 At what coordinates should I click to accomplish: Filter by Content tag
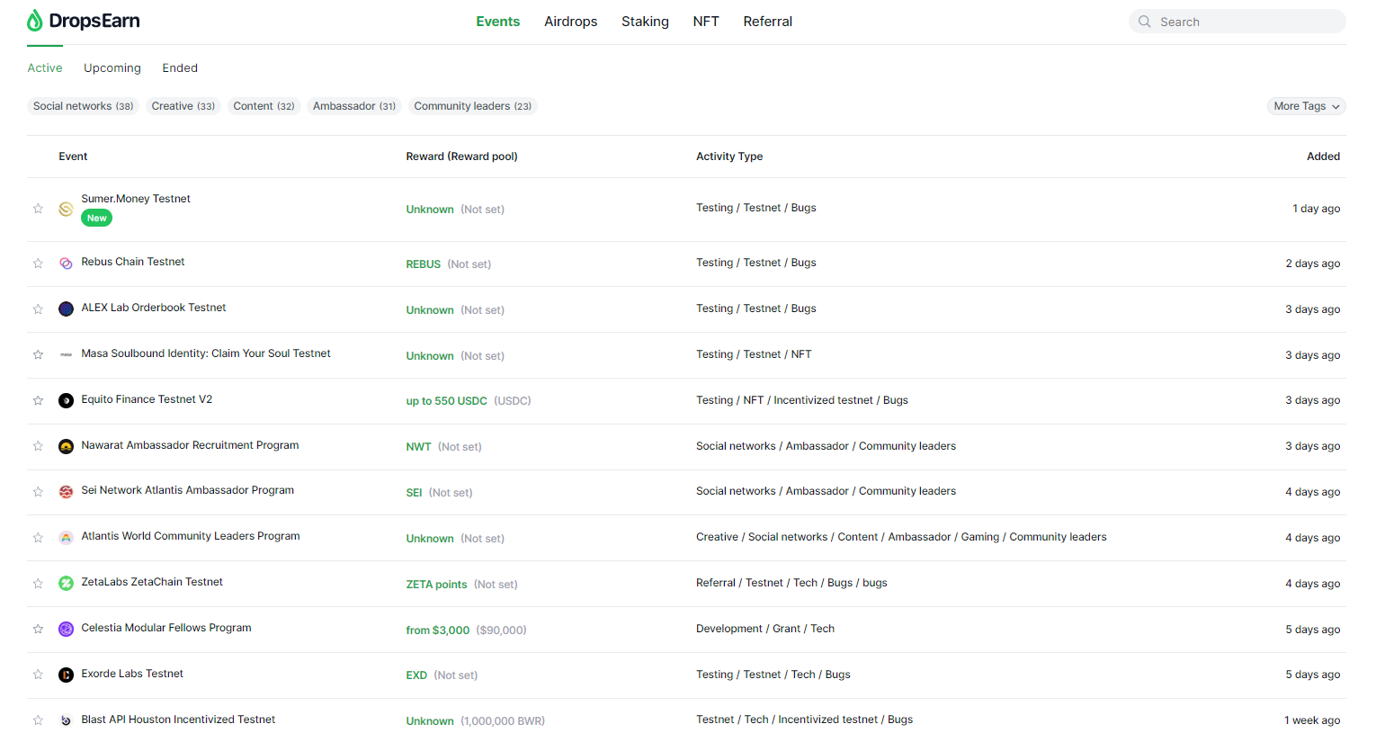pyautogui.click(x=264, y=106)
